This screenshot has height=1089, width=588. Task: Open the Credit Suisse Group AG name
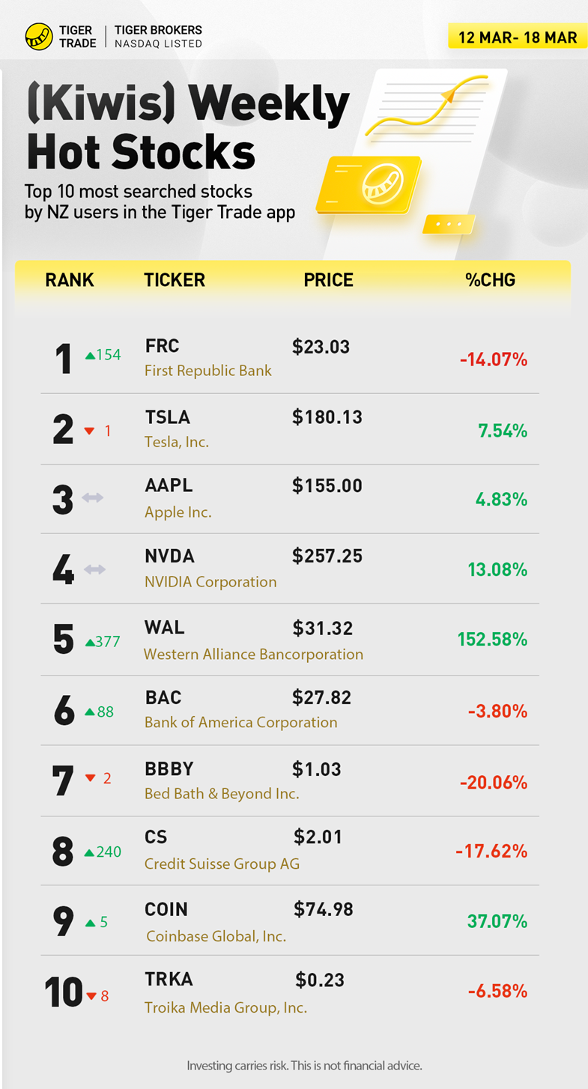pos(222,864)
